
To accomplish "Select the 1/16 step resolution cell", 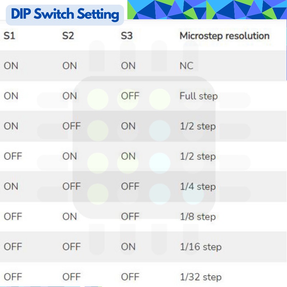I will [201, 247].
